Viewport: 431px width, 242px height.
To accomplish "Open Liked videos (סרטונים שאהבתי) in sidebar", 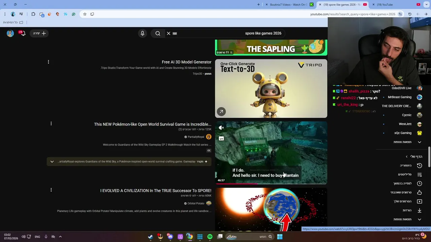I will (x=406, y=193).
